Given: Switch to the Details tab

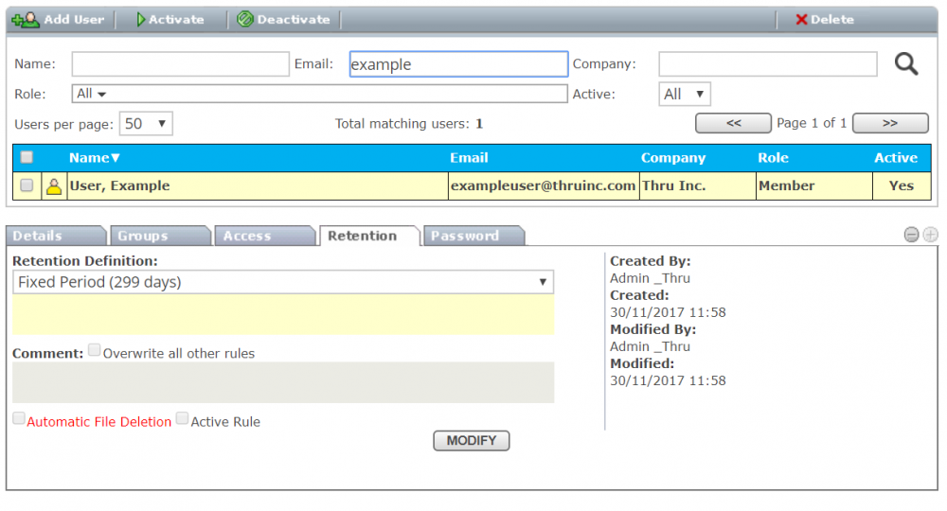Looking at the screenshot, I should tap(55, 236).
